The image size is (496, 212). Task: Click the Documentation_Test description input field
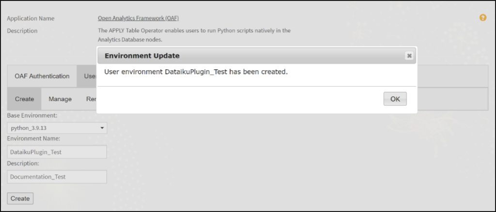tap(58, 177)
